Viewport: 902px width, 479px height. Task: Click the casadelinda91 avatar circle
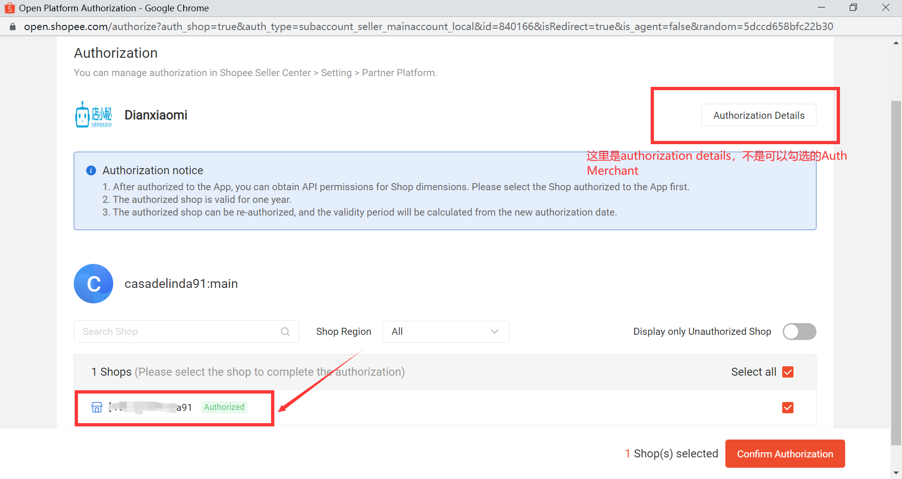[x=93, y=284]
